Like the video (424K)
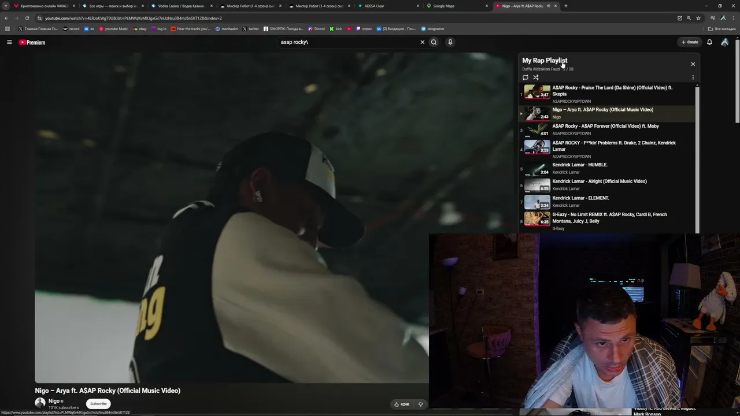Screen dimensions: 740x416 click(x=401, y=404)
